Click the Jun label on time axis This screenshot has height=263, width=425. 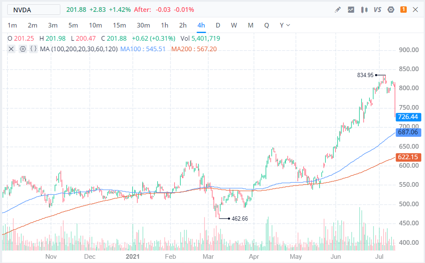coord(336,257)
